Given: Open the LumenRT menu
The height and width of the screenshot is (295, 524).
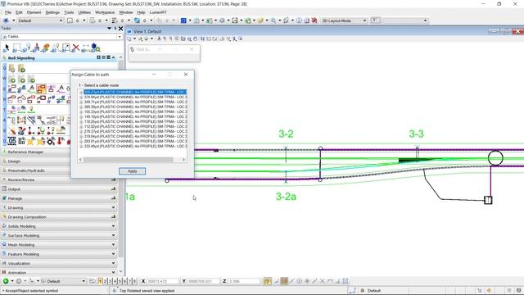Looking at the screenshot, I should click(x=158, y=12).
